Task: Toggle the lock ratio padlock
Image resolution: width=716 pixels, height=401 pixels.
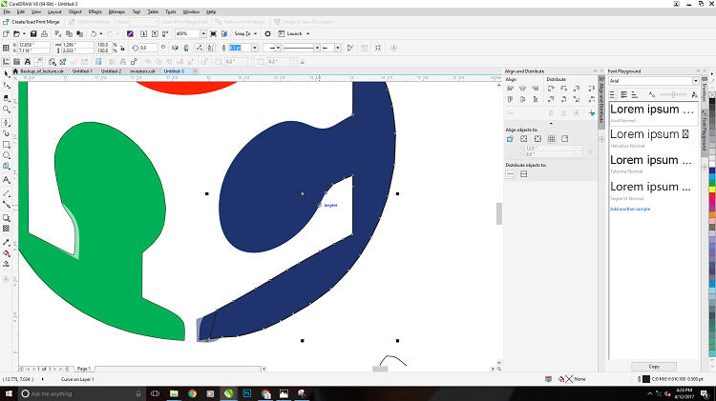Action: pyautogui.click(x=122, y=48)
